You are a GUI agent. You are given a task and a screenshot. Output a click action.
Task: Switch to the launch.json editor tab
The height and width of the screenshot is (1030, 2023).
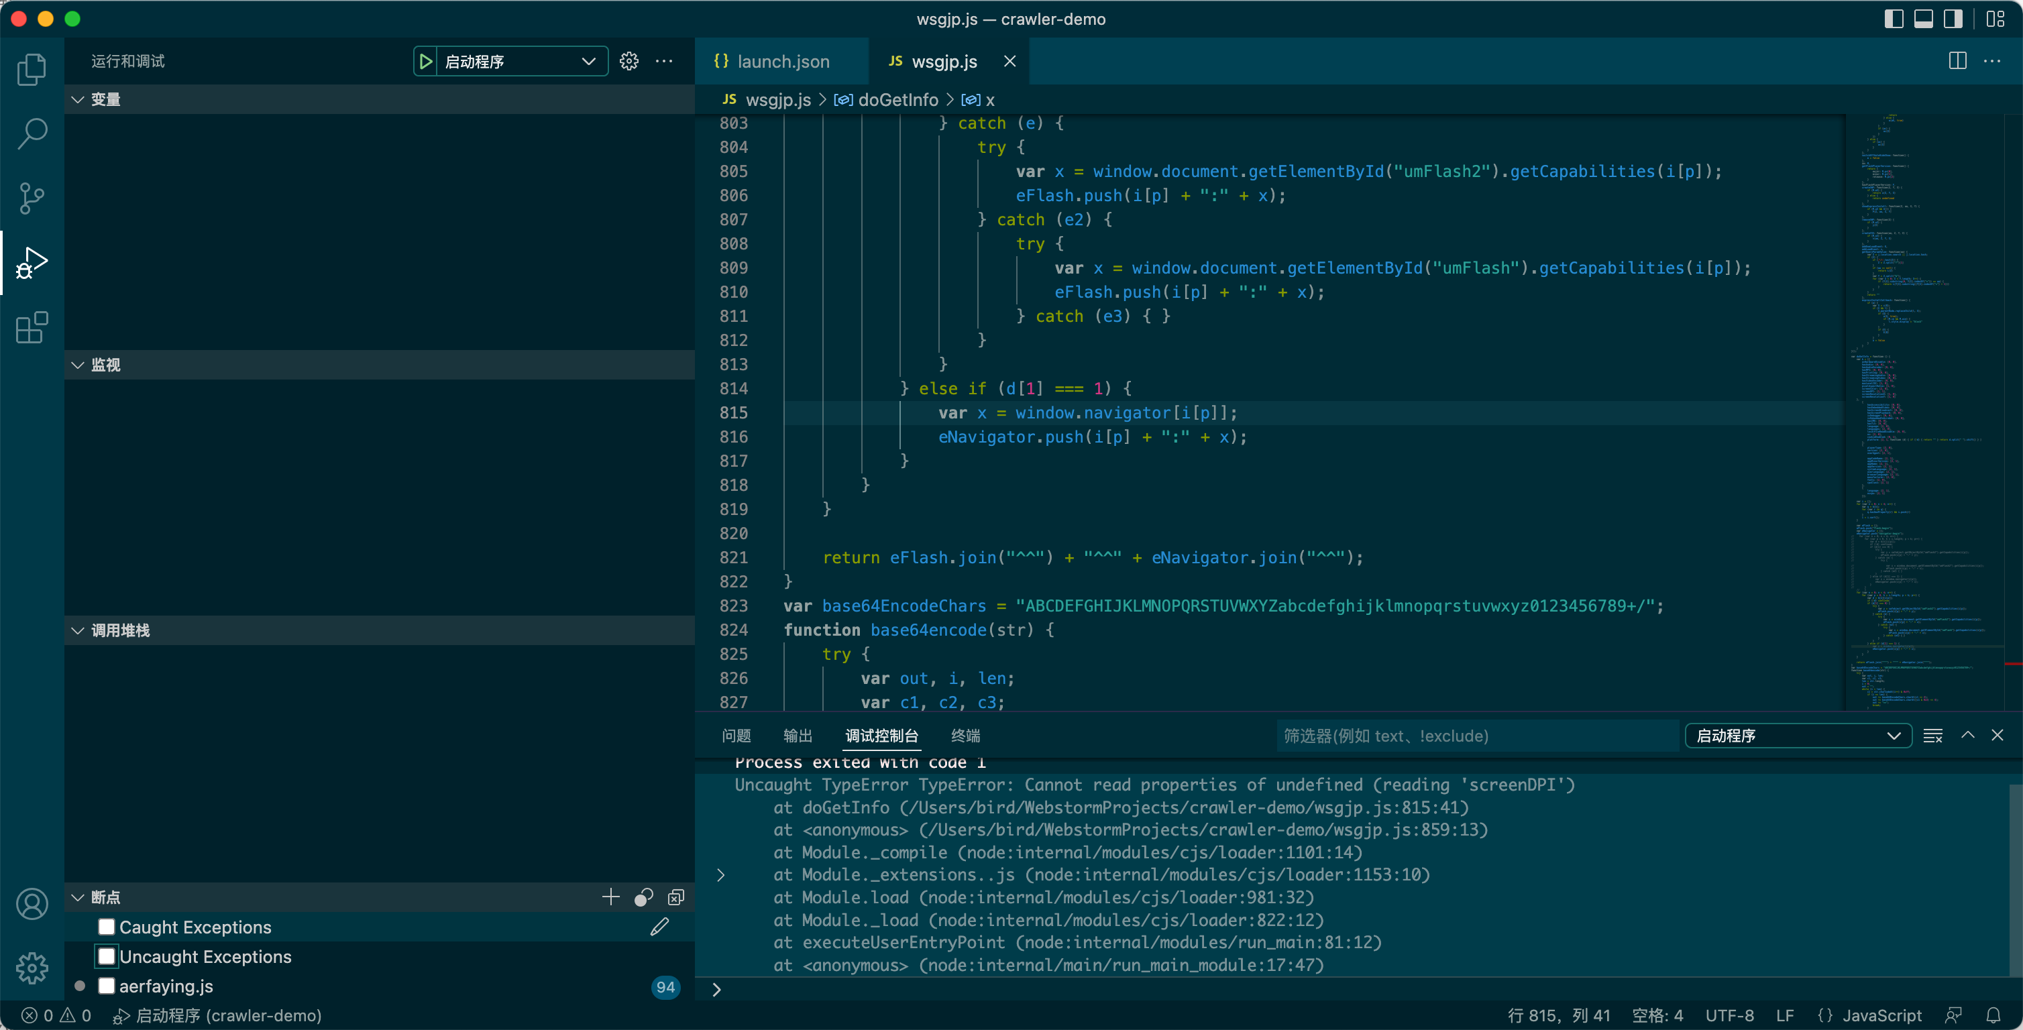[782, 61]
